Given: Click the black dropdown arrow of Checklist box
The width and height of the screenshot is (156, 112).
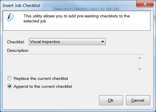Looking at the screenshot, I should tap(103, 42).
